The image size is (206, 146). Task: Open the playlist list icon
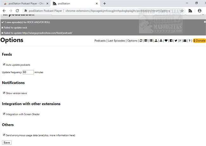point(151,41)
